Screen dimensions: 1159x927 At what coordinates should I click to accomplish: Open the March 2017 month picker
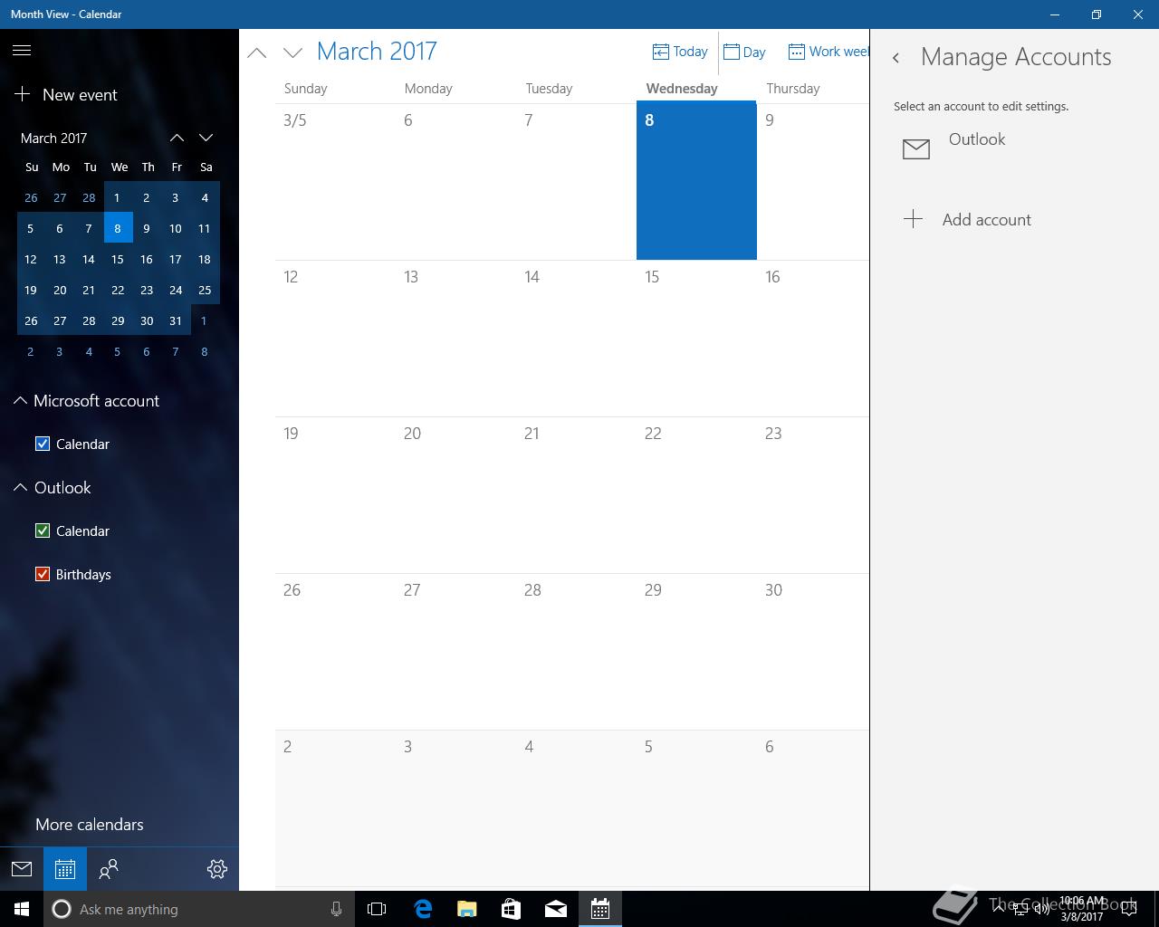click(x=377, y=51)
